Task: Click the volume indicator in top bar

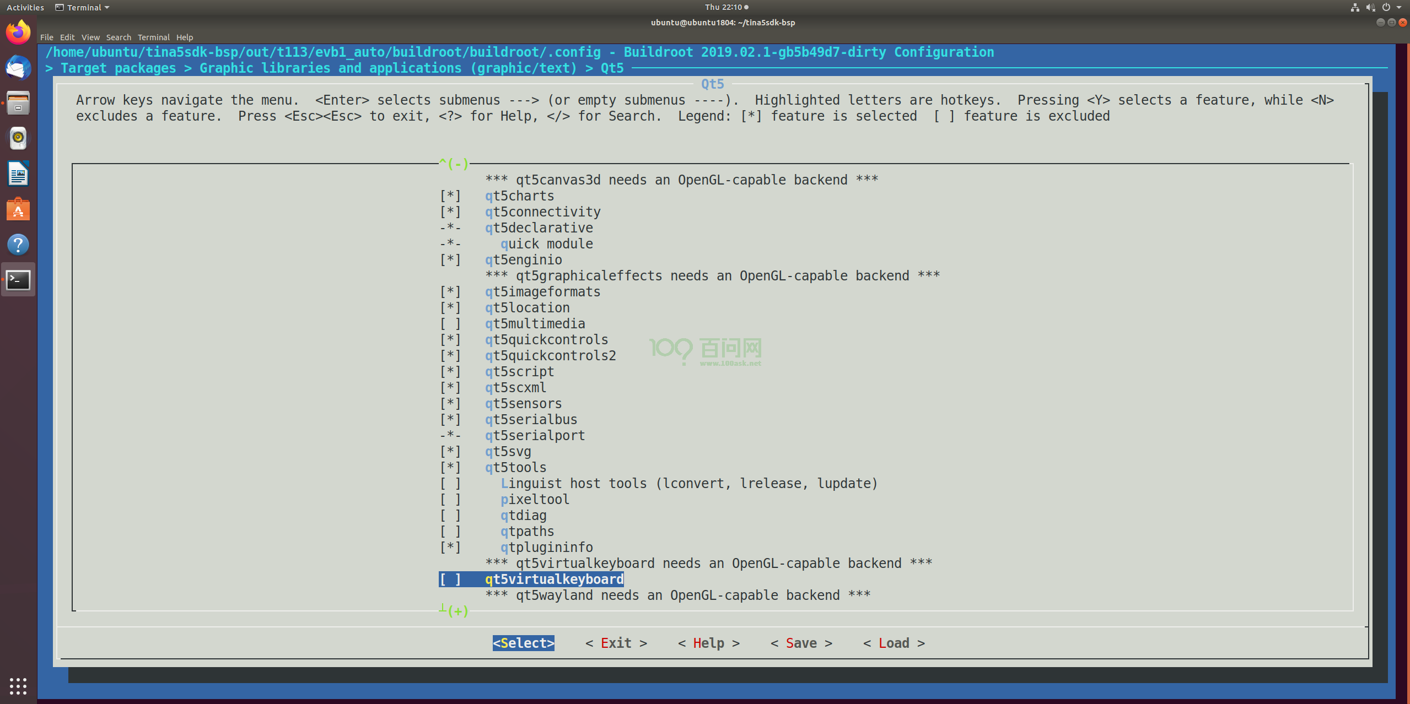Action: tap(1370, 7)
